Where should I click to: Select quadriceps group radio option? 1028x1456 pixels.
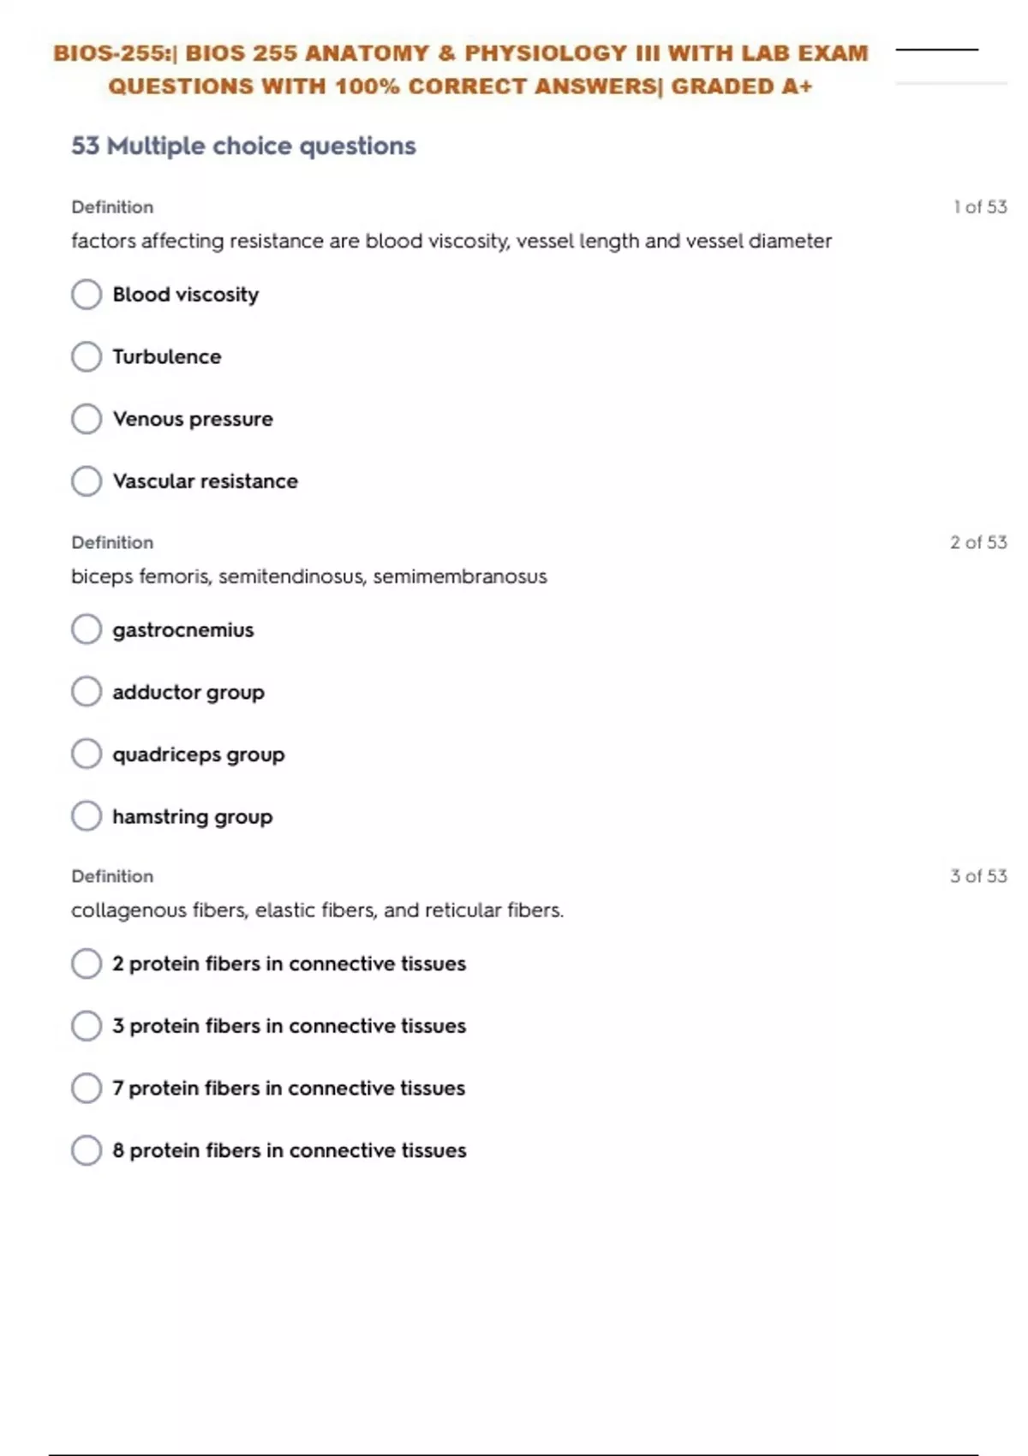coord(87,755)
